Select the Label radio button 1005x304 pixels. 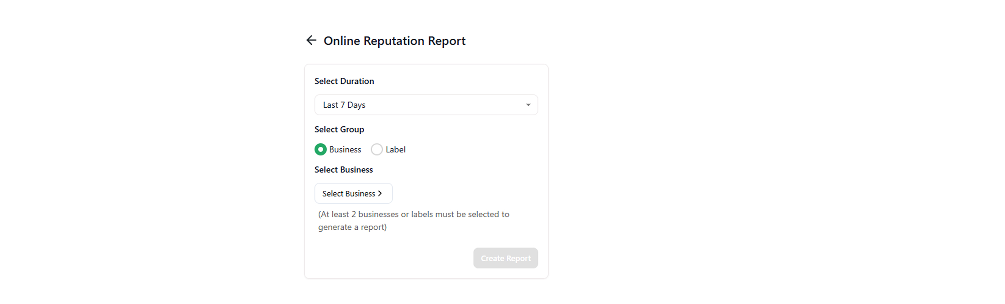pyautogui.click(x=377, y=150)
